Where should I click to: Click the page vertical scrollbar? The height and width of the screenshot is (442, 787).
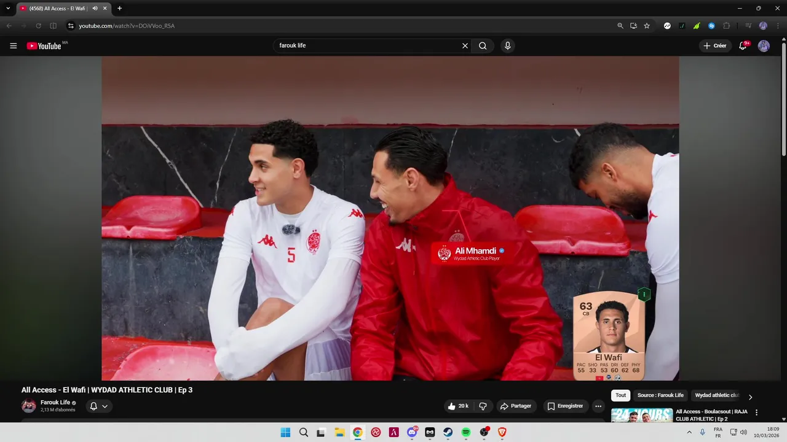tap(783, 98)
